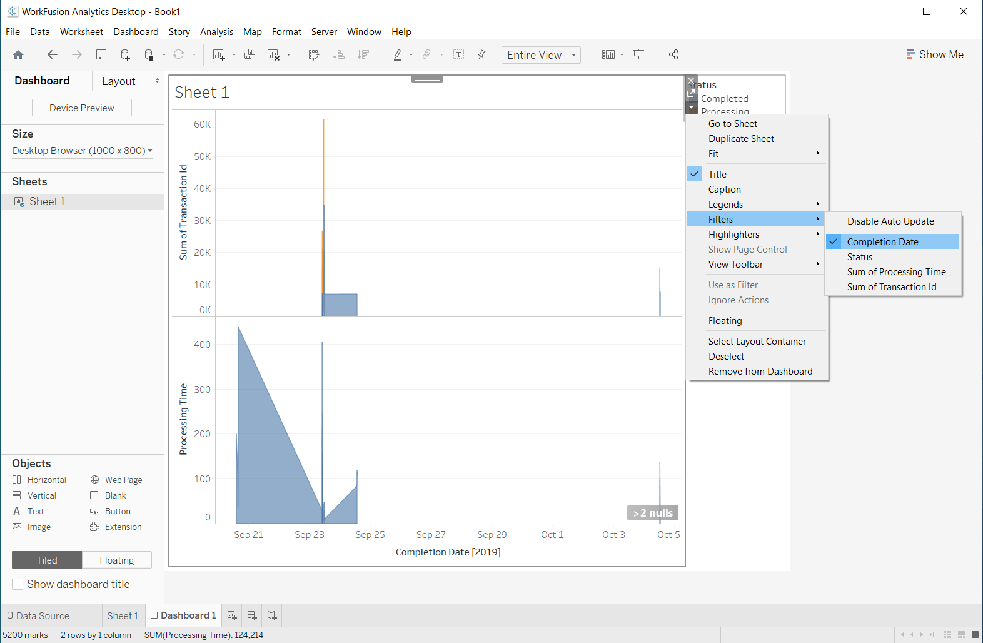Show mark labels with the T icon
This screenshot has height=643, width=983.
459,55
